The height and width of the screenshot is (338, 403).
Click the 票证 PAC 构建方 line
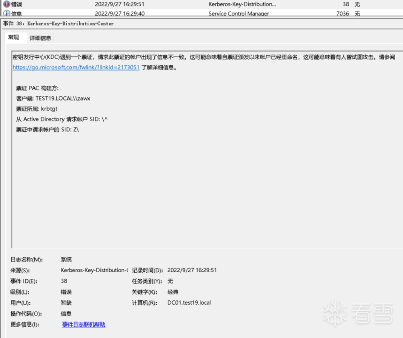click(x=37, y=88)
